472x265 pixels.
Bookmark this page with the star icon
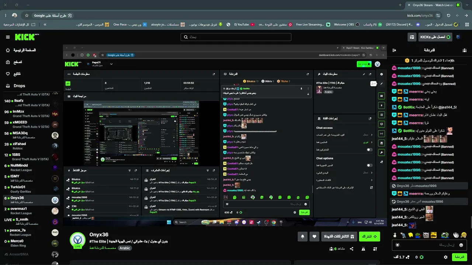click(27, 15)
